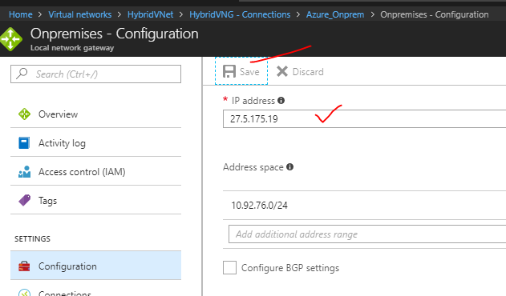Open HybridVNG - Connections breadcrumb
506x296 pixels.
click(240, 14)
